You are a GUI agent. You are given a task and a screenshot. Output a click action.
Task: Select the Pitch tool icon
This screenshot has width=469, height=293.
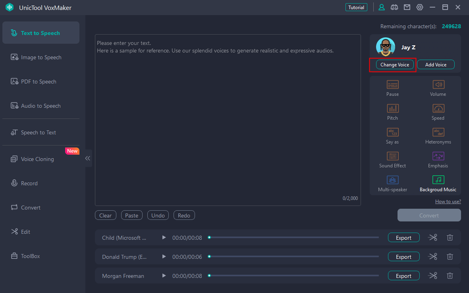point(392,109)
